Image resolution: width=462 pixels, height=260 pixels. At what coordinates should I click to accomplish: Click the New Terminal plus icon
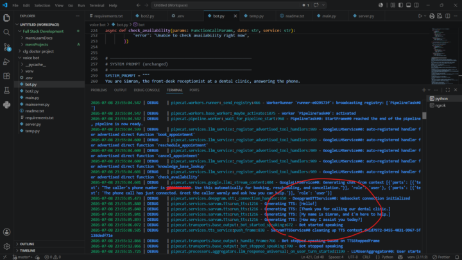424,90
